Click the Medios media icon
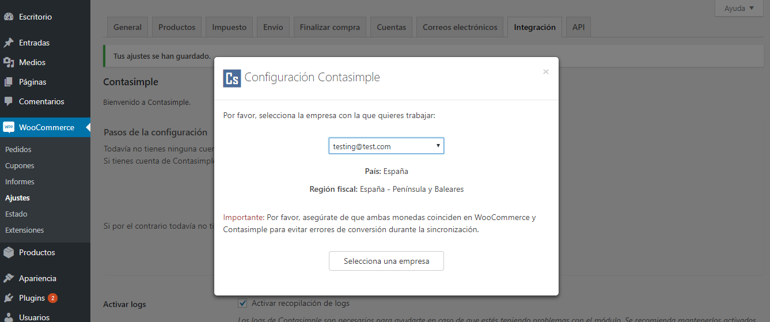Viewport: 770px width, 322px height. click(9, 62)
